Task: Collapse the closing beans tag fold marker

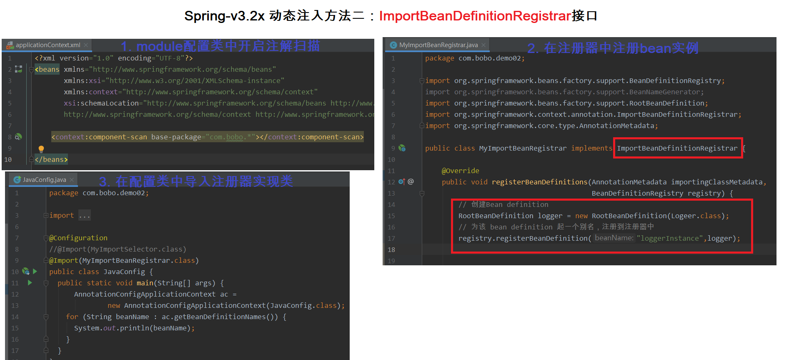Action: click(x=31, y=159)
